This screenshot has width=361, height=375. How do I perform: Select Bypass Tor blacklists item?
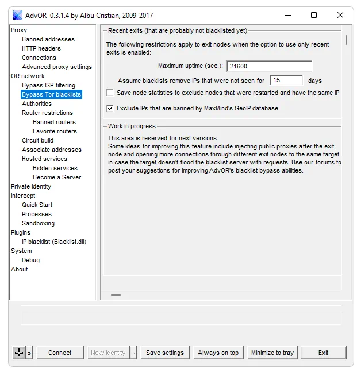[51, 94]
